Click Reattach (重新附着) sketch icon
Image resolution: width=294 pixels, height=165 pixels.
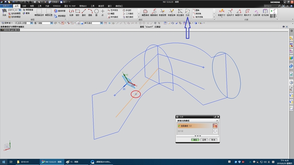[x=60, y=11]
